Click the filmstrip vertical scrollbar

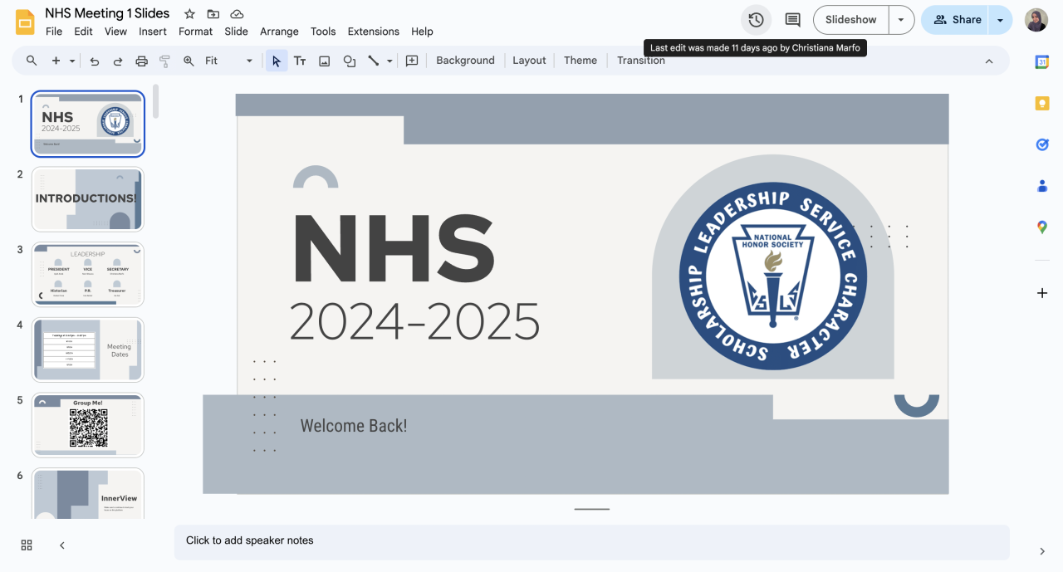[x=155, y=101]
